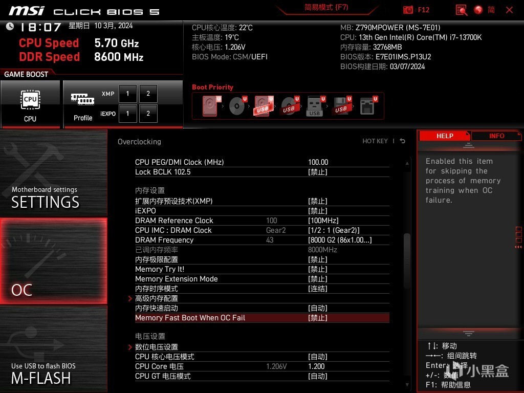Open the M-FLASH BIOS flashing section
The height and width of the screenshot is (393, 524).
53,349
